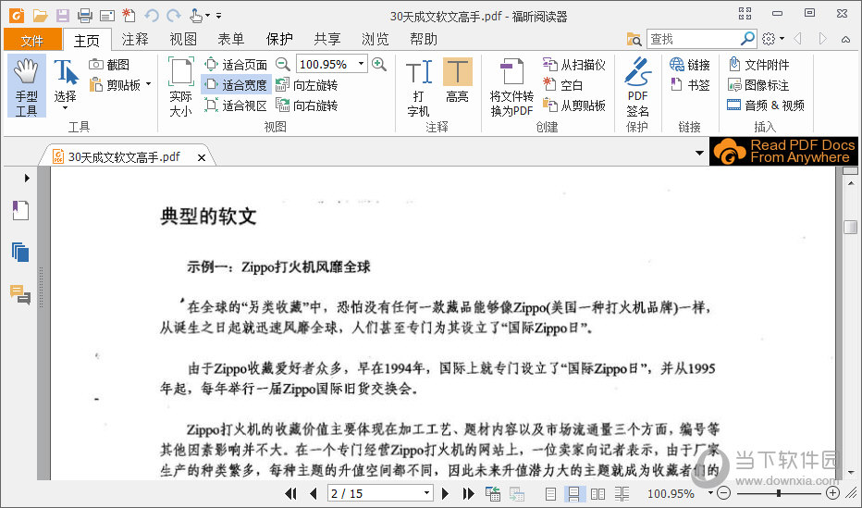862x508 pixels.
Task: Redo action in quick access toolbar
Action: (x=174, y=16)
